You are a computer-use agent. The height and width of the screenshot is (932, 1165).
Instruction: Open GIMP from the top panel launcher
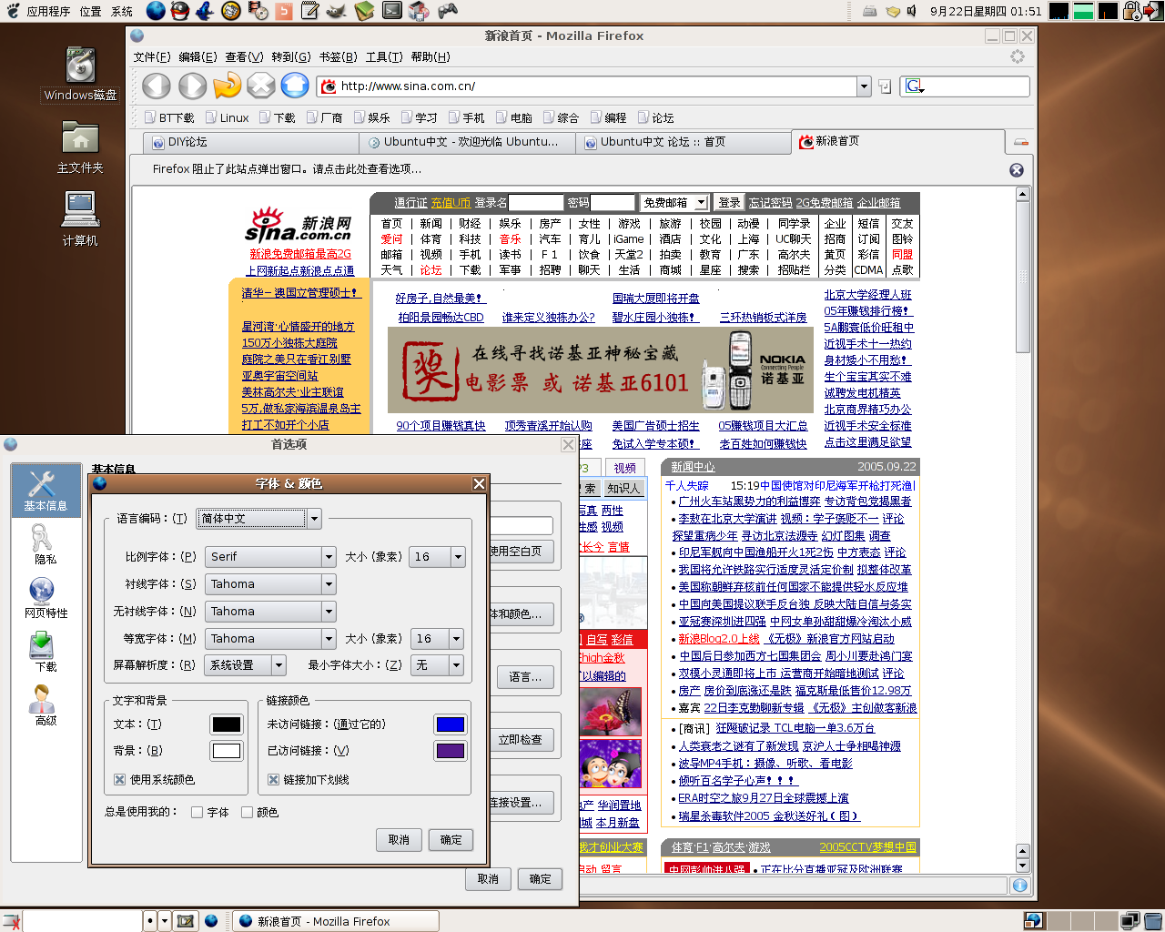click(337, 11)
